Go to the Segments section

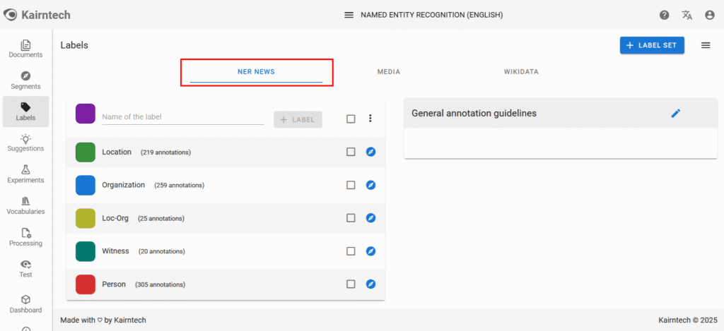(25, 80)
